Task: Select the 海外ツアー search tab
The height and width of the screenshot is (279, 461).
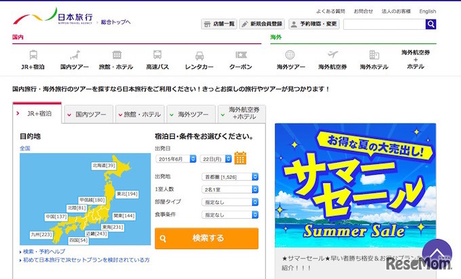Action: (x=191, y=114)
